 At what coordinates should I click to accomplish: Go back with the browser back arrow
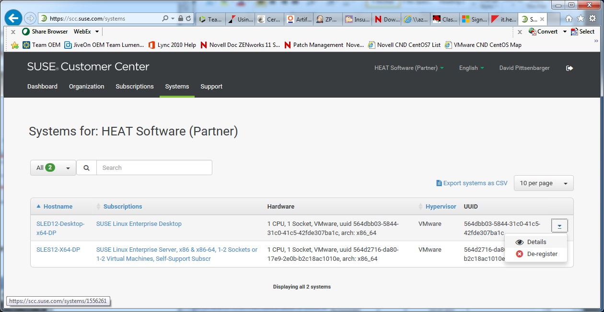(14, 18)
